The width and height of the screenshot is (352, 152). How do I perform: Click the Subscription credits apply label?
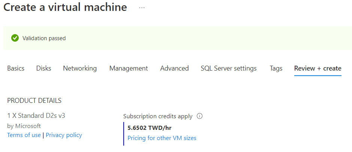158,116
